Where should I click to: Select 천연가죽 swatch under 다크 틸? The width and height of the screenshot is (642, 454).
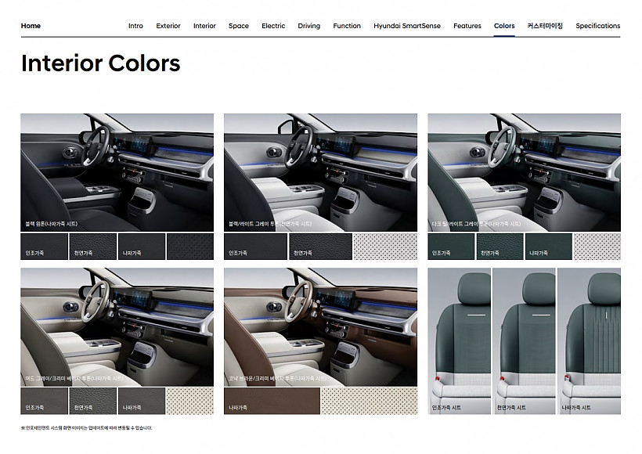coord(500,247)
